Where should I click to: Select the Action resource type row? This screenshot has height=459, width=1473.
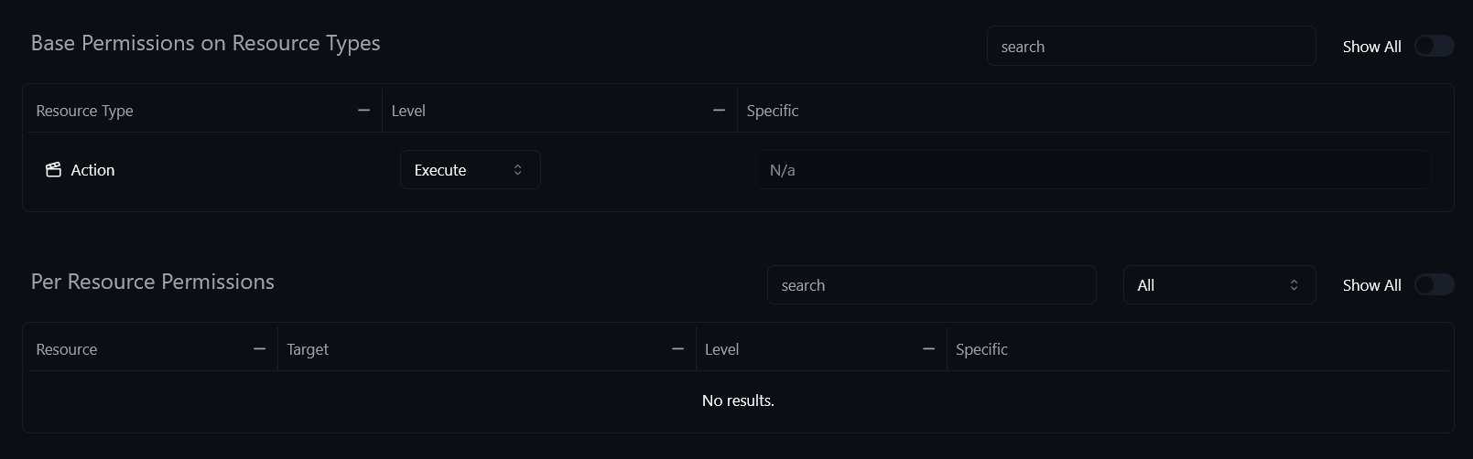(92, 170)
